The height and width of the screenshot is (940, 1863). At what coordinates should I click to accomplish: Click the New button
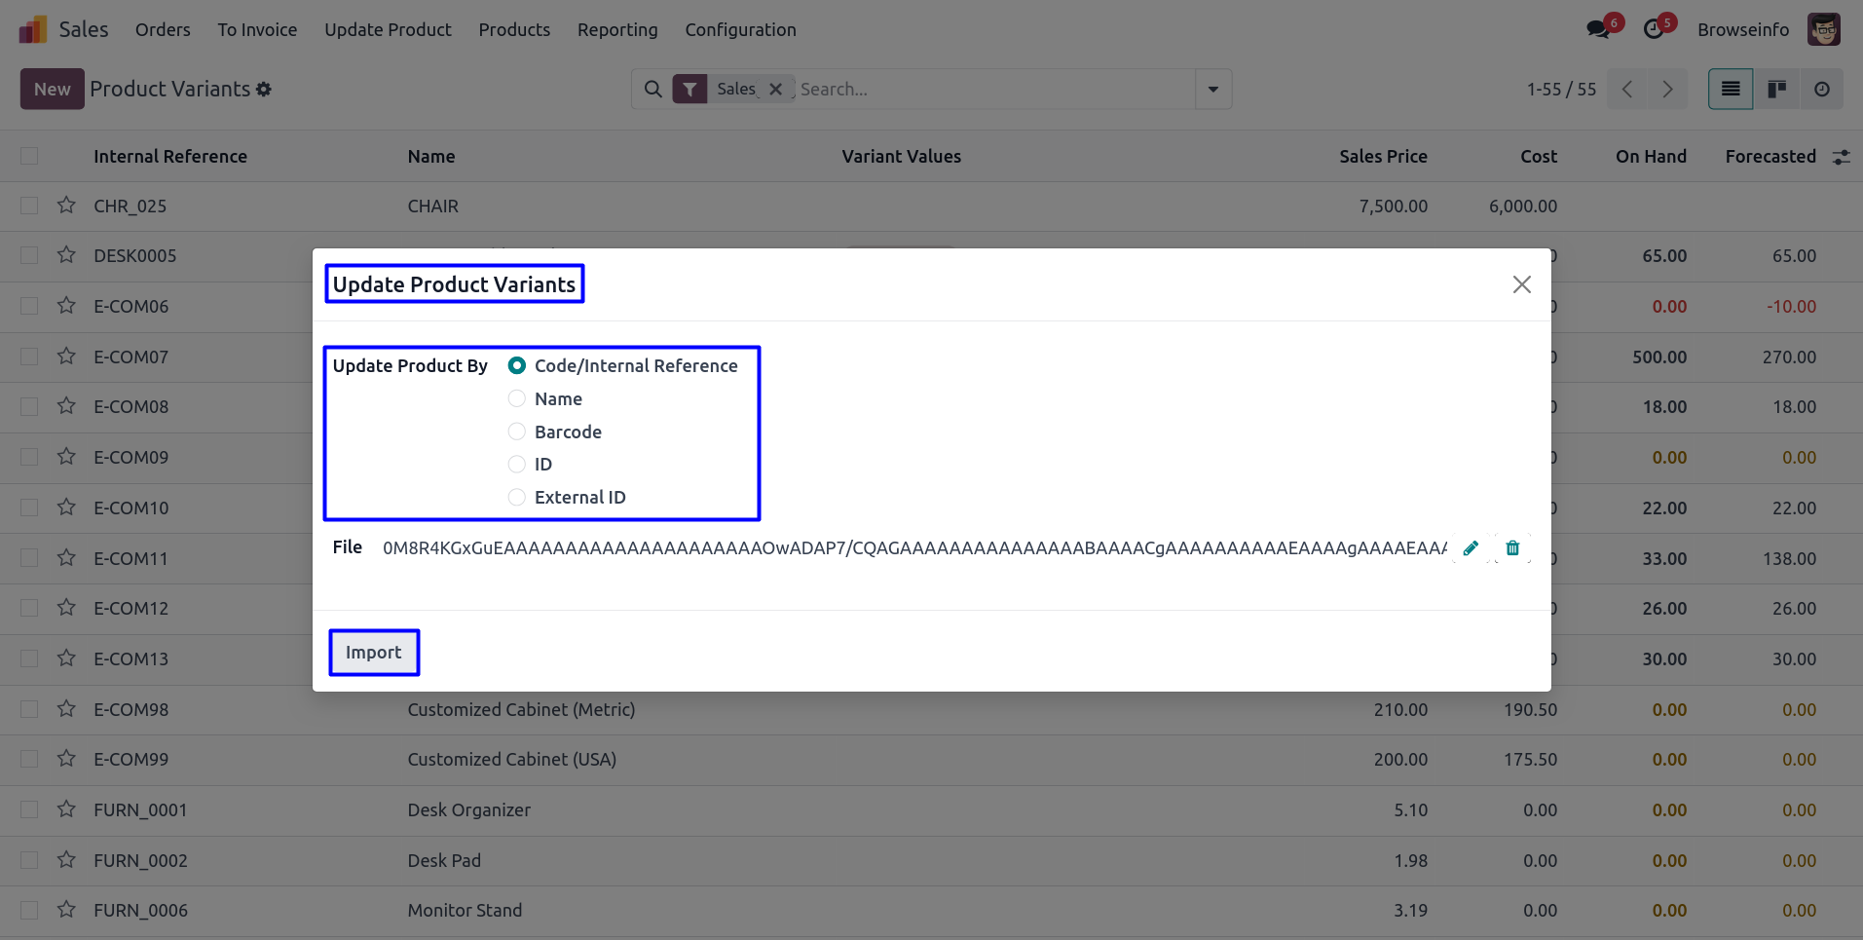tap(53, 90)
